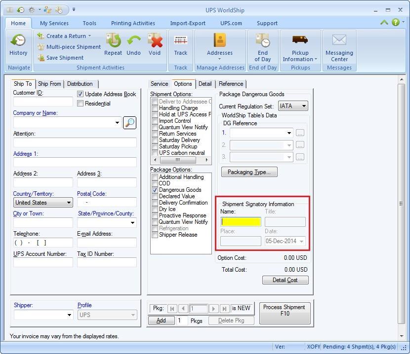The height and width of the screenshot is (354, 410).
Task: Open the Track barcode icon
Action: 181,40
